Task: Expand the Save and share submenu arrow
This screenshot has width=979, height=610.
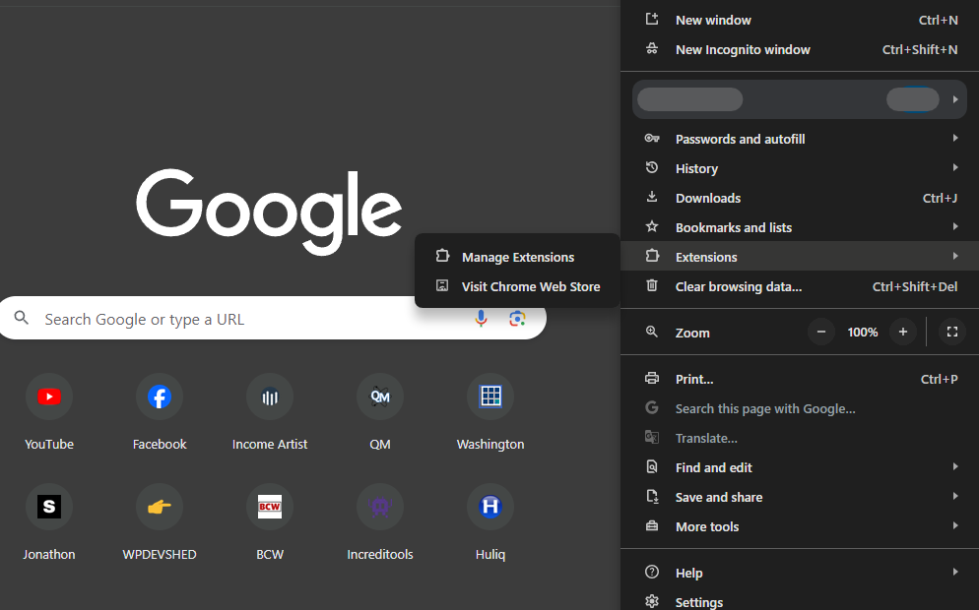Action: 955,496
